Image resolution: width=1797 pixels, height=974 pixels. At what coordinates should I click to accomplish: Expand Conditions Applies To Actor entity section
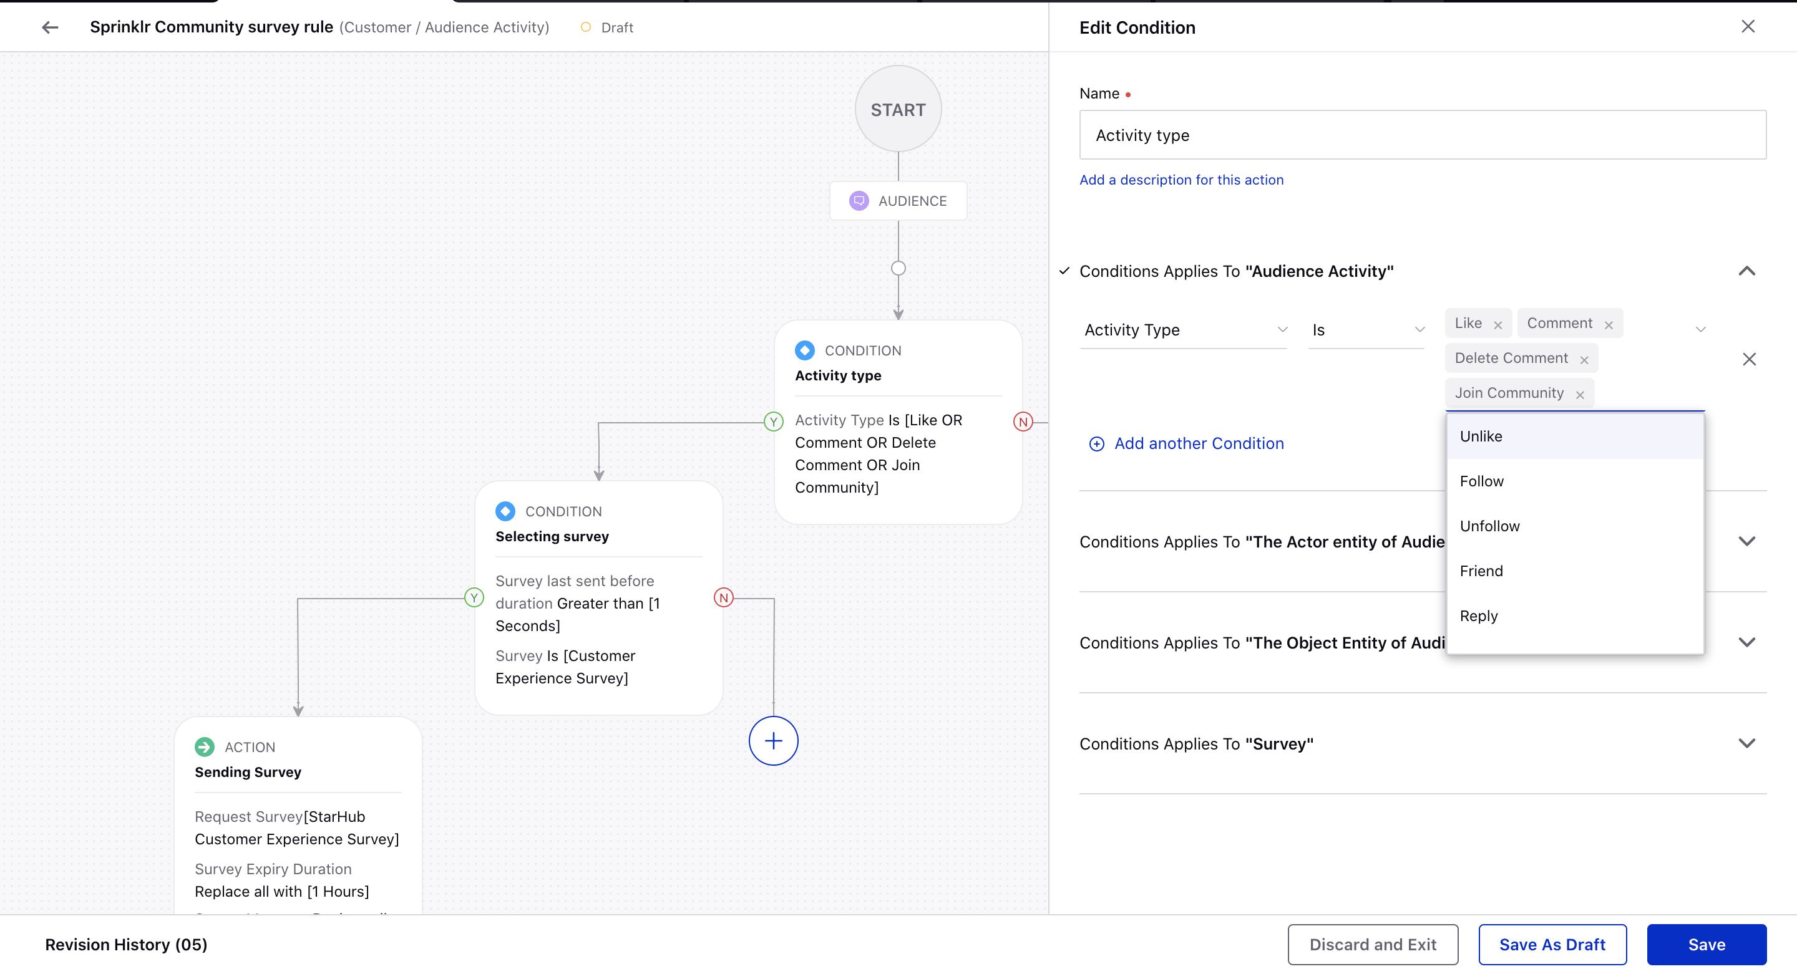tap(1746, 541)
